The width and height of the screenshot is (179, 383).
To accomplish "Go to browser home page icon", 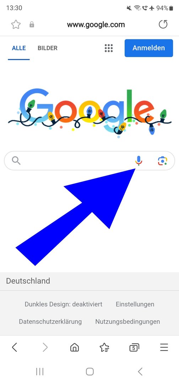I will [x=75, y=347].
